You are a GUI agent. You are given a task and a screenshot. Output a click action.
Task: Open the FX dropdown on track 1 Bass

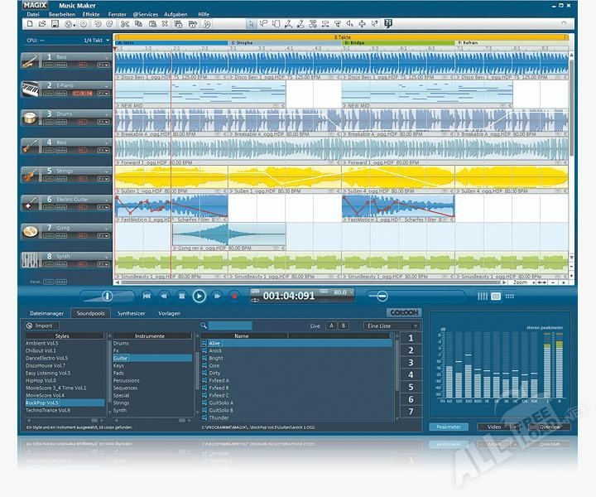pos(103,65)
